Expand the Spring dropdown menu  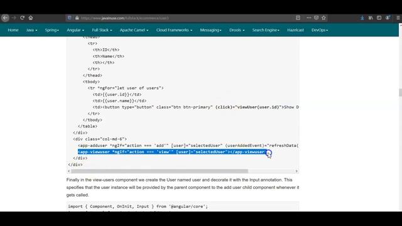click(52, 30)
